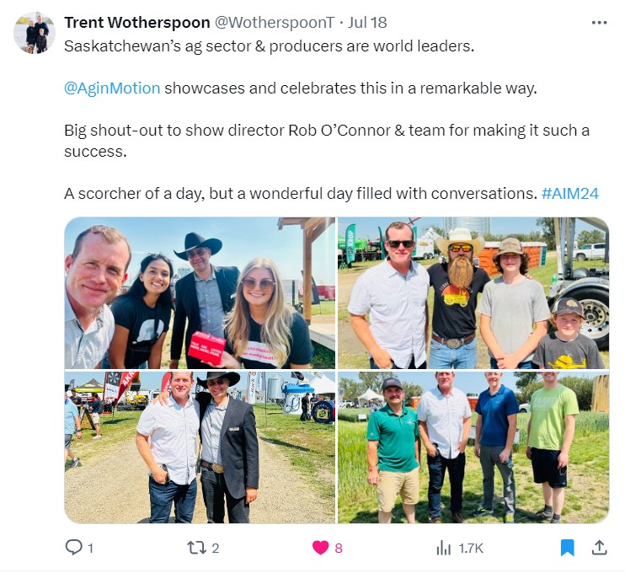Open the photo of two men on gravel path

pyautogui.click(x=200, y=447)
